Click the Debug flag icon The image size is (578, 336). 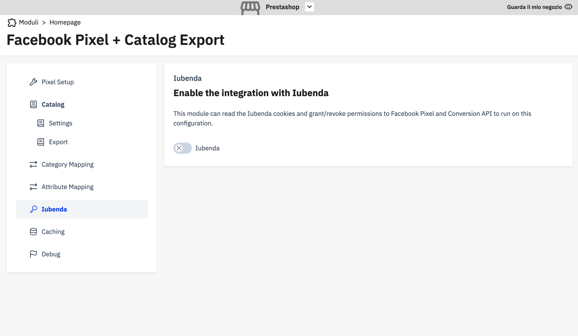coord(33,254)
